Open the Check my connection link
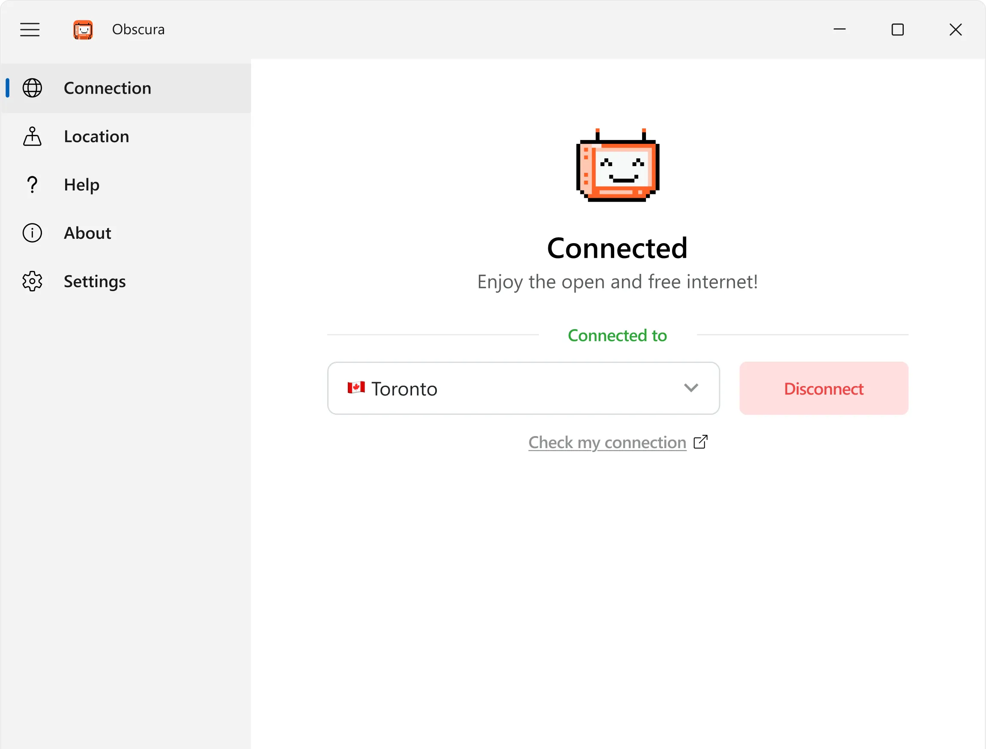 pos(607,443)
